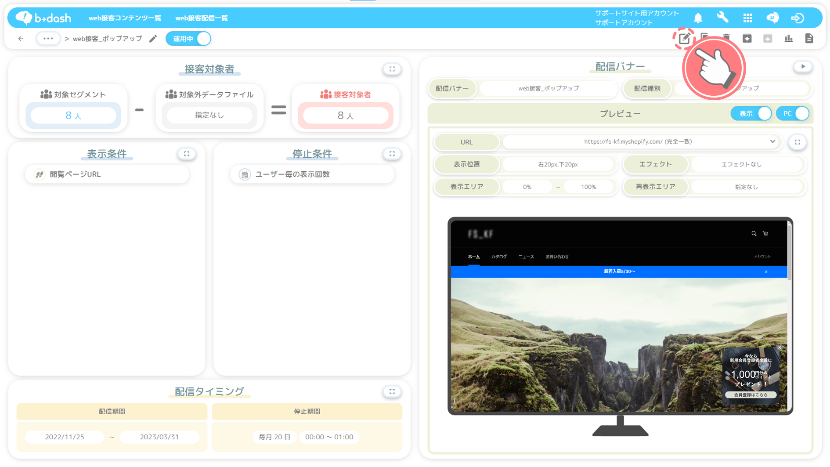Viewport: 830px width, 467px height.
Task: Expand the 接客対象者 panel
Action: [x=392, y=69]
